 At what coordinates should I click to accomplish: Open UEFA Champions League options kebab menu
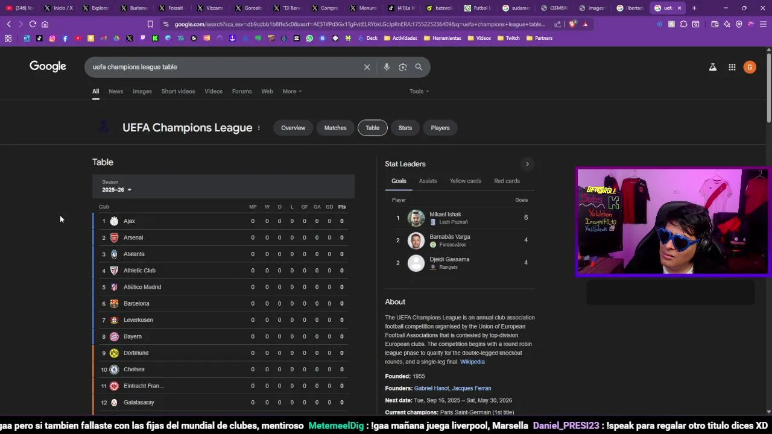[x=259, y=128]
